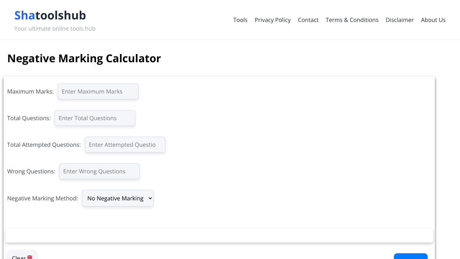460x259 pixels.
Task: Go to the About Us page
Action: 433,20
